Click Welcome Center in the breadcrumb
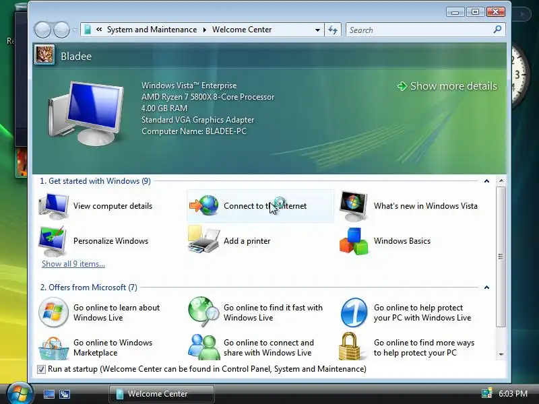The height and width of the screenshot is (404, 539). click(242, 30)
